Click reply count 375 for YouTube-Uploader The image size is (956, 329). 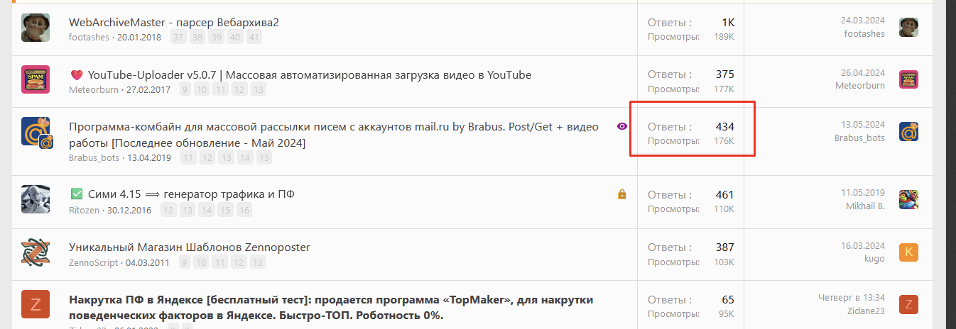coord(725,74)
